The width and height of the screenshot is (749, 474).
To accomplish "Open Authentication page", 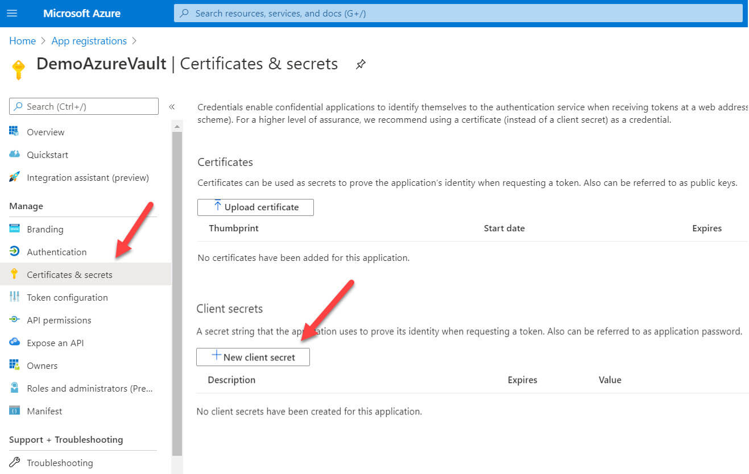I will (57, 252).
